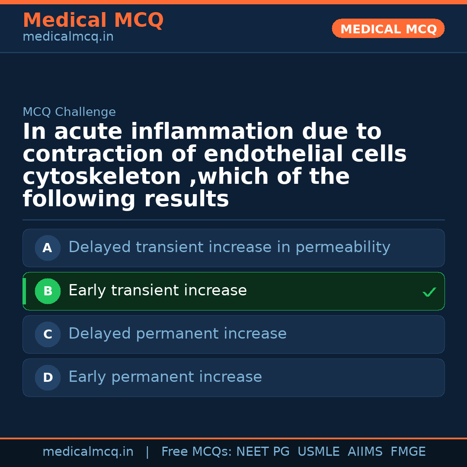
Task: Click the 'Medical MCQ' header title
Action: pyautogui.click(x=93, y=20)
